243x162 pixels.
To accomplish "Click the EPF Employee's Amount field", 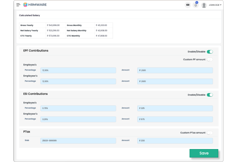I will 175,70.
